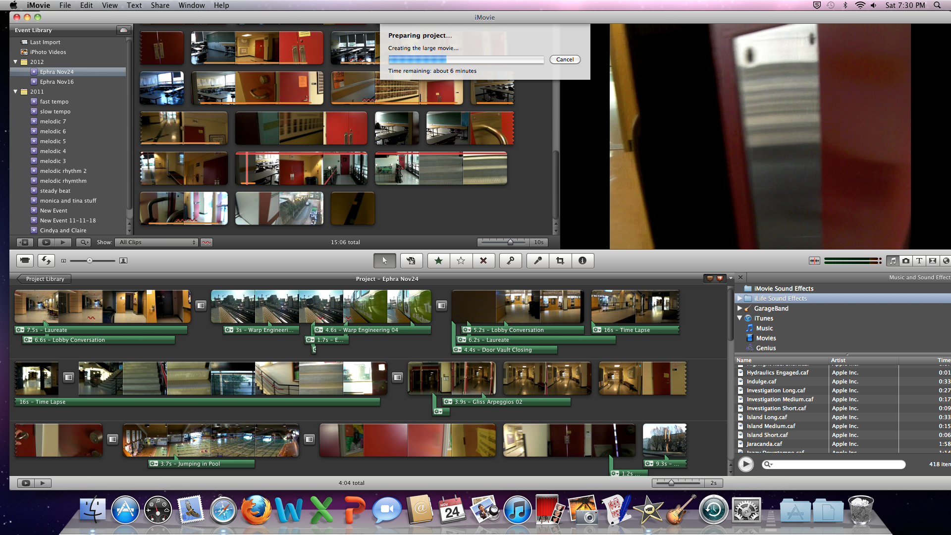Viewport: 951px width, 535px height.
Task: Open the Edit menu
Action: 86,5
